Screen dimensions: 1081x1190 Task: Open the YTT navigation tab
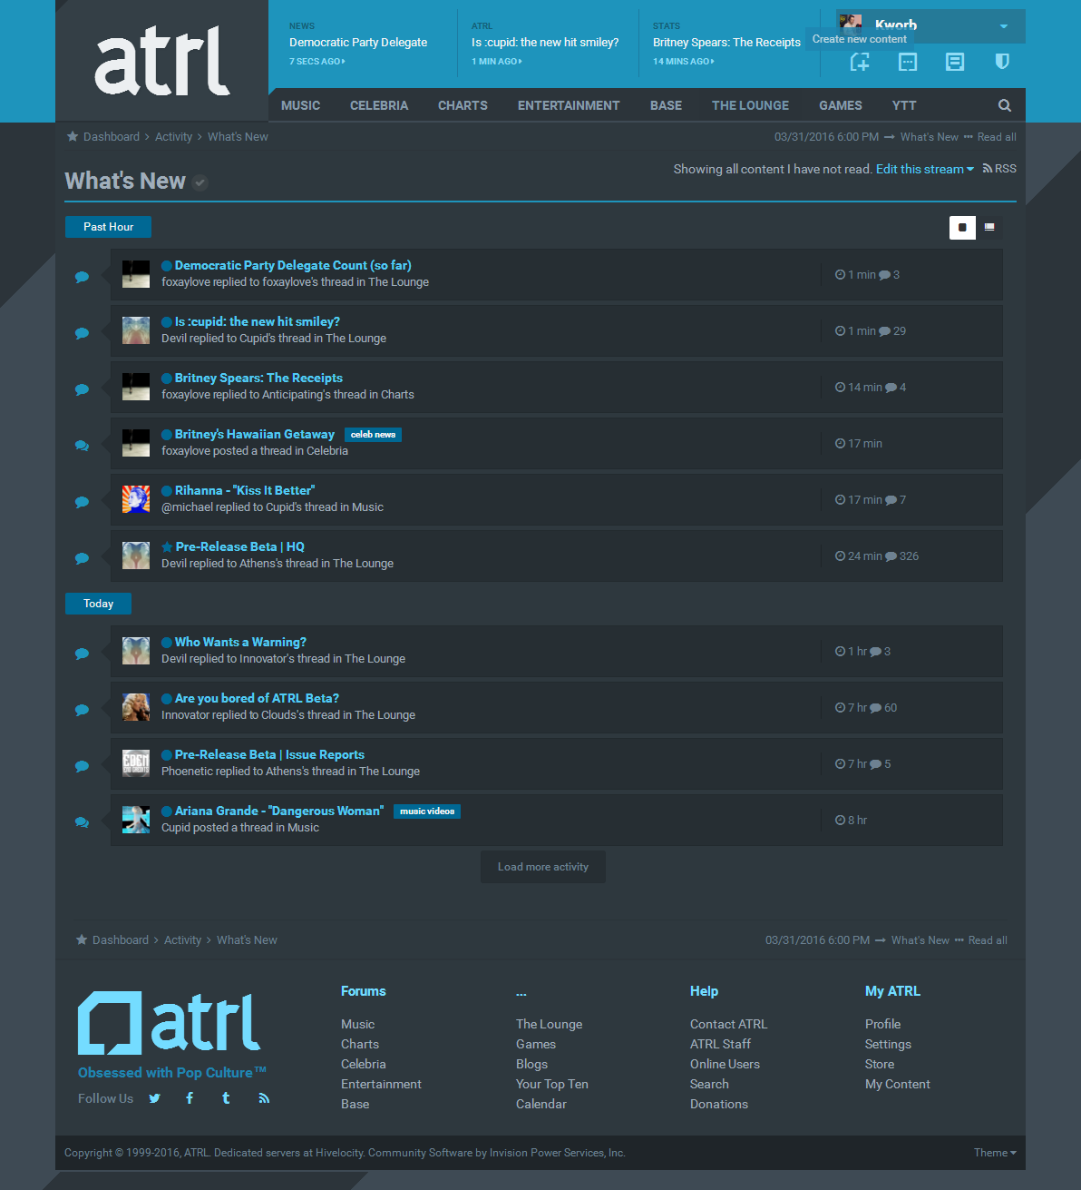point(904,105)
